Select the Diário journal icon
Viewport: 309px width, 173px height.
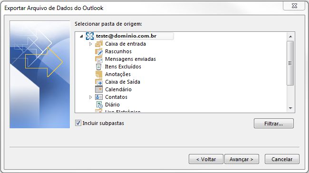99,105
